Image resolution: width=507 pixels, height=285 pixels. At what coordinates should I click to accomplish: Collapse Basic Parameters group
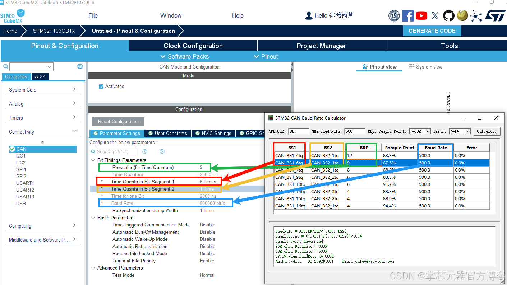coord(93,218)
